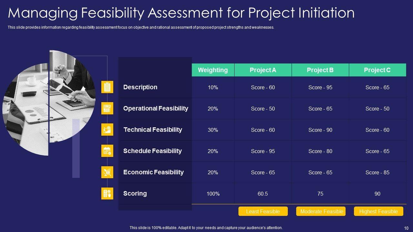Screen dimensions: 413x232
Task: Select the Scoring star-rating icon
Action: (x=107, y=193)
